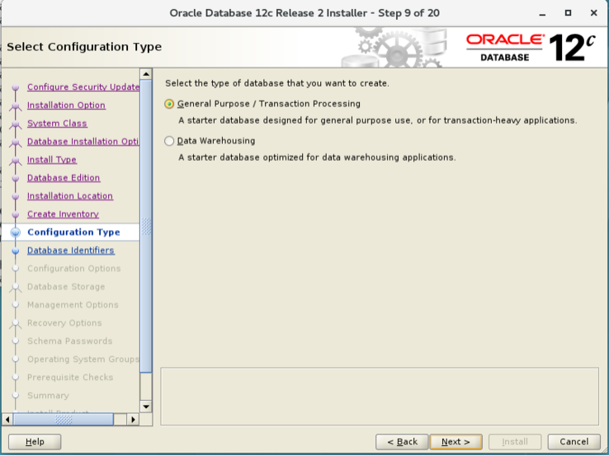This screenshot has width=609, height=456.
Task: Click the disabled Database Storage step text
Action: point(66,287)
